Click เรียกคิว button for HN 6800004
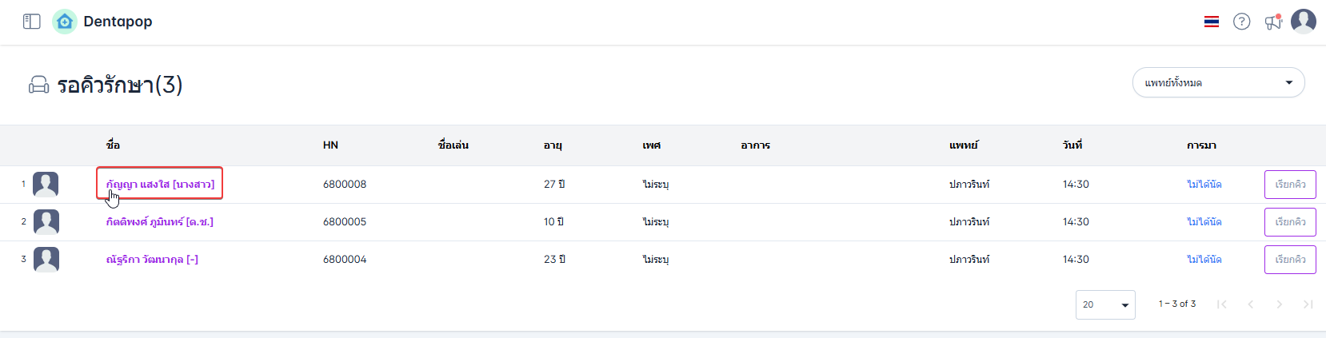 pos(1290,260)
